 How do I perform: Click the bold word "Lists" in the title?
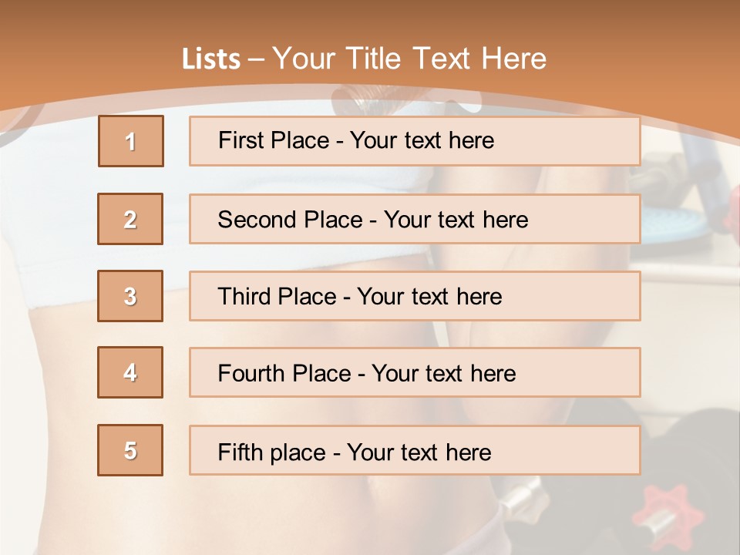click(x=210, y=59)
